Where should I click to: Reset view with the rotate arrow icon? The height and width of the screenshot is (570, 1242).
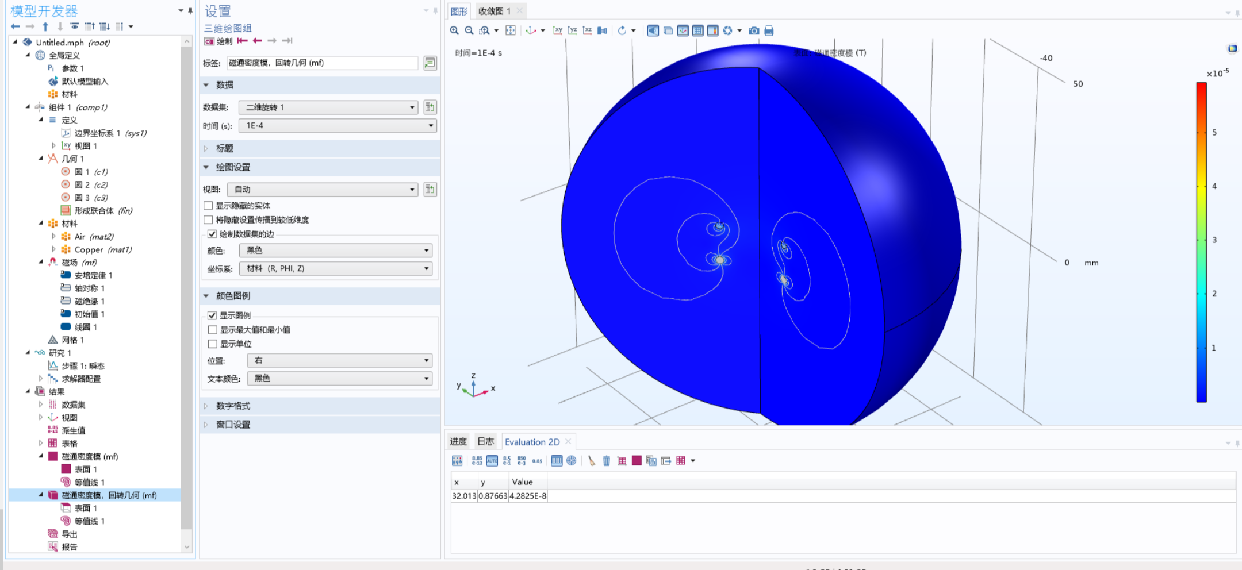622,30
